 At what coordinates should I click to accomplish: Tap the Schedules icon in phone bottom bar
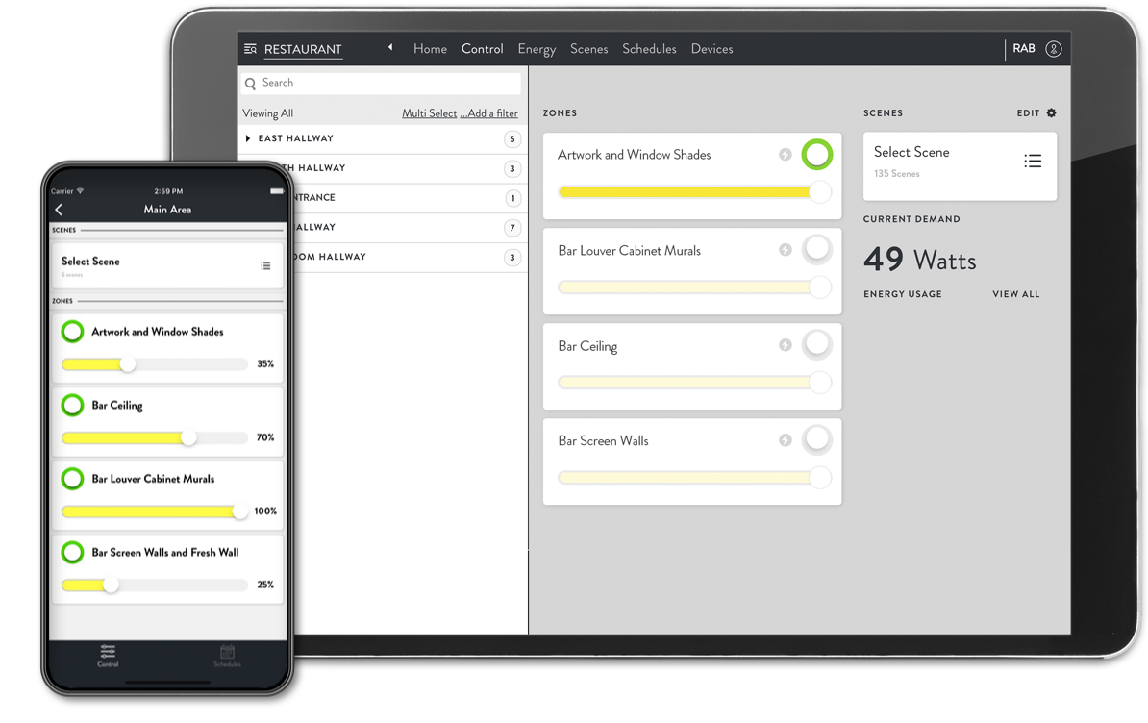pyautogui.click(x=227, y=655)
